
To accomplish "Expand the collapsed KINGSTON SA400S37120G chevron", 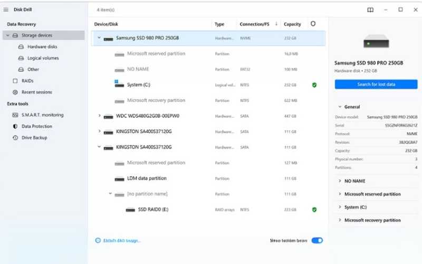I will [x=99, y=131].
